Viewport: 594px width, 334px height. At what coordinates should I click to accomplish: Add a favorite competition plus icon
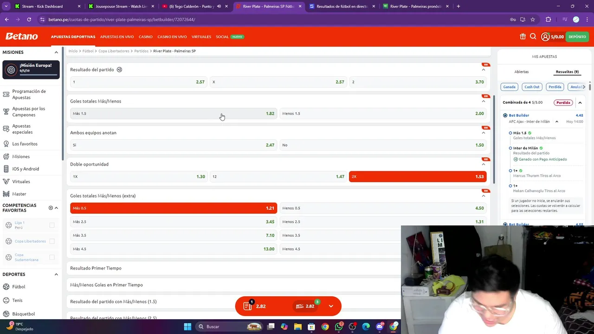[51, 208]
